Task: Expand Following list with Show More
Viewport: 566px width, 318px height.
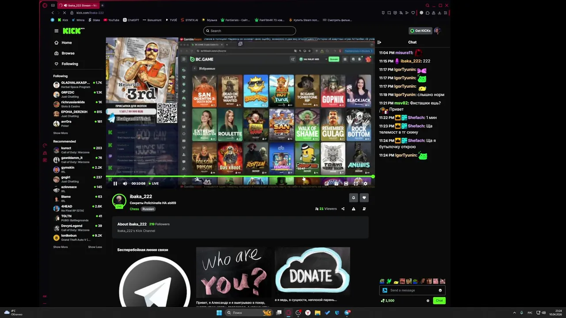Action: [61, 133]
